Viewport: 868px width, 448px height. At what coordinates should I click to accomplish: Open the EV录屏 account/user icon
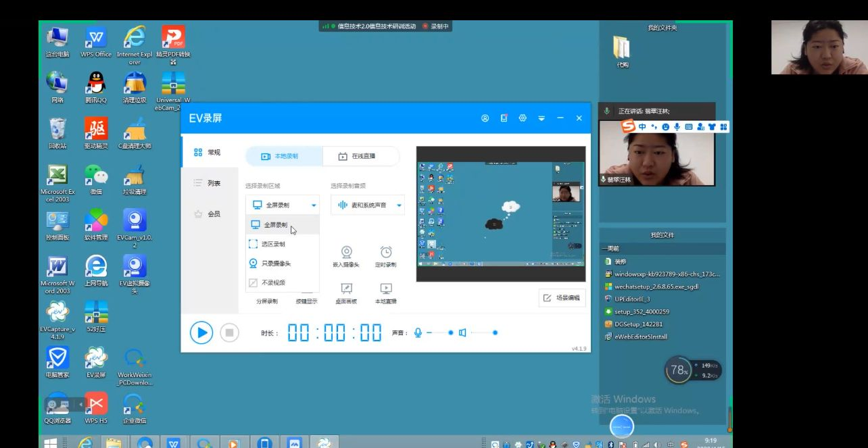point(485,118)
